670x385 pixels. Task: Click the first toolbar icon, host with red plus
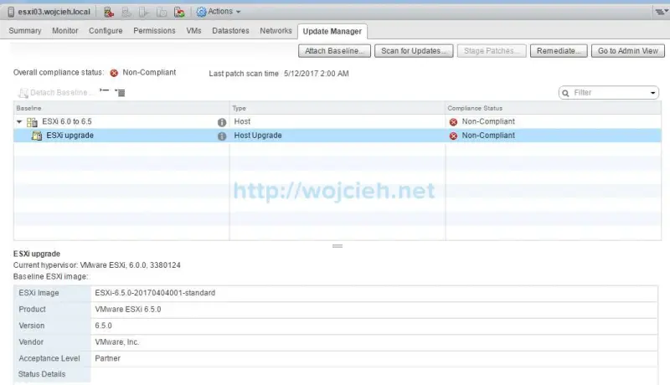(109, 12)
